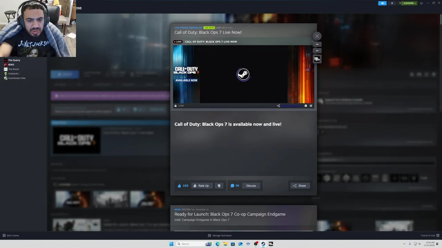Switch to Big Picture mode icon
The width and height of the screenshot is (442, 248).
click(x=421, y=3)
